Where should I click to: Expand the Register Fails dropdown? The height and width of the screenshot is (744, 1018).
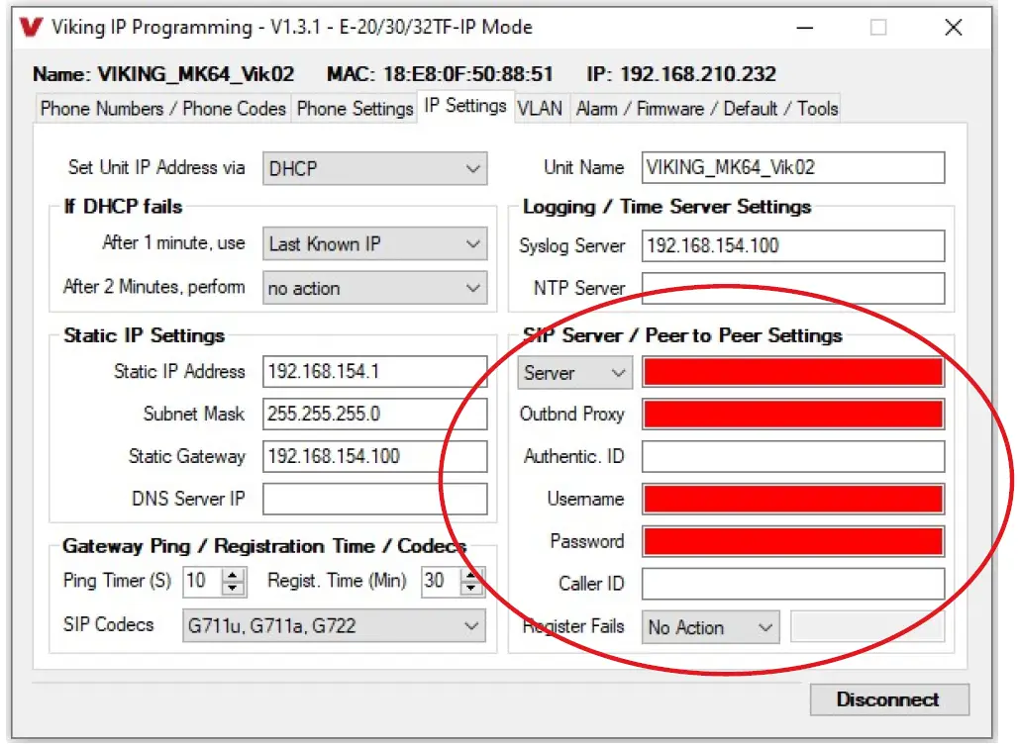[710, 627]
